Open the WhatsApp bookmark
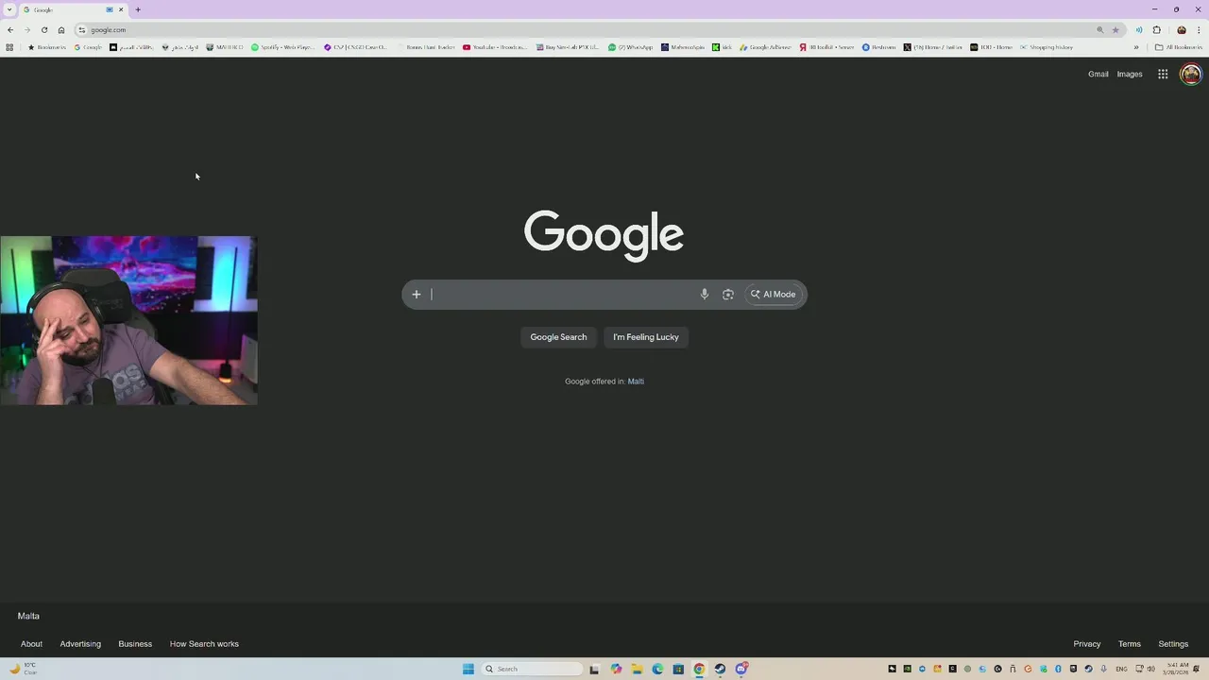Screen dimensions: 1209x680 [631, 47]
